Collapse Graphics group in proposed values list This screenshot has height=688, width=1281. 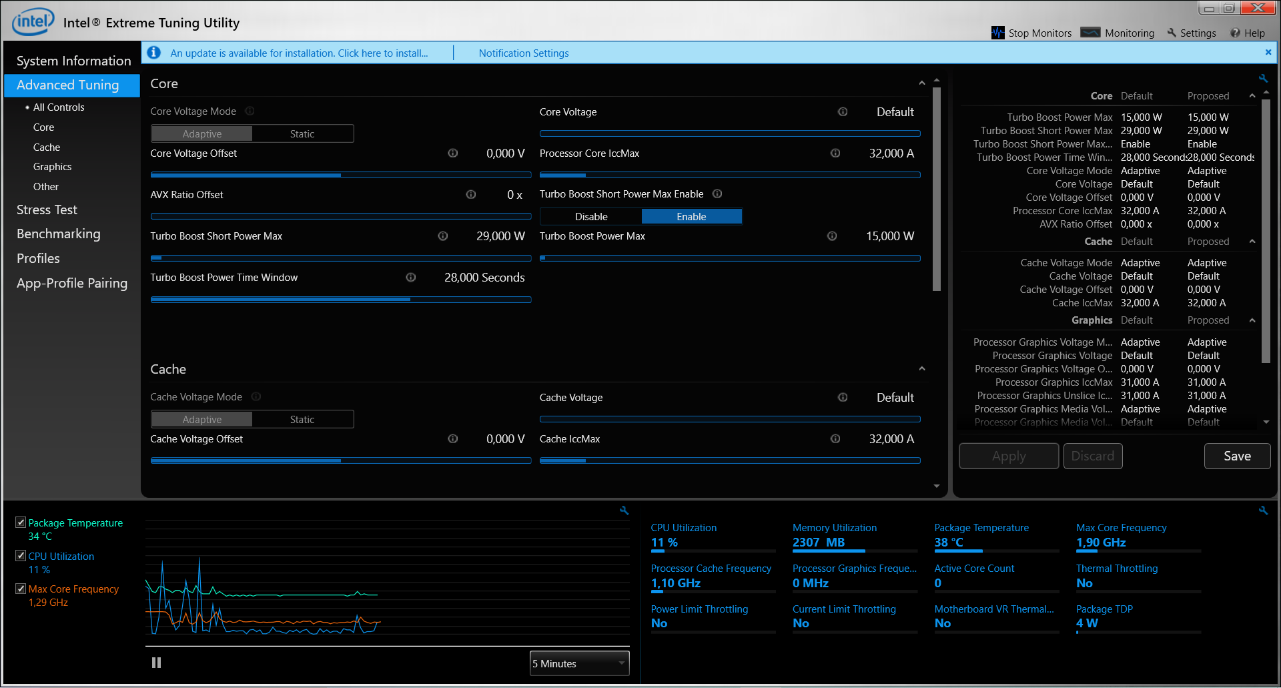[1252, 321]
